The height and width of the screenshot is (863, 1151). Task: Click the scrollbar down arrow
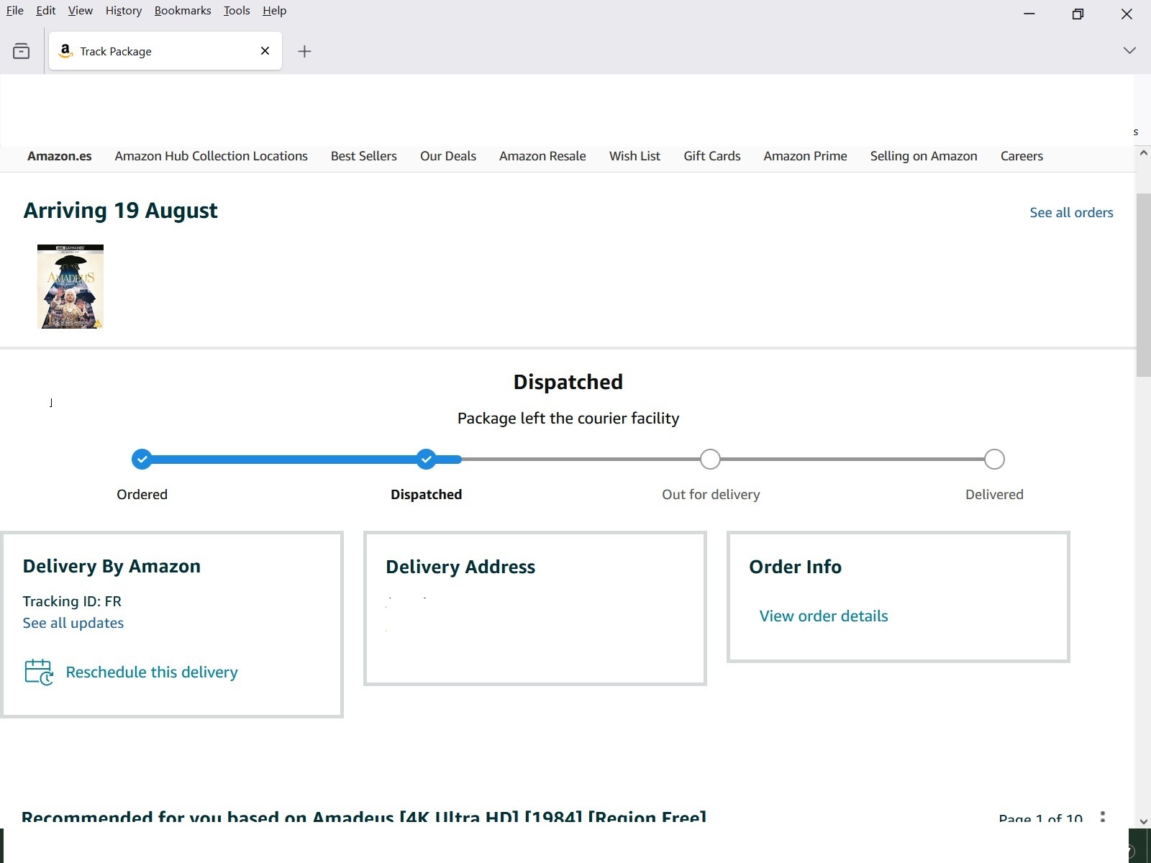1144,821
